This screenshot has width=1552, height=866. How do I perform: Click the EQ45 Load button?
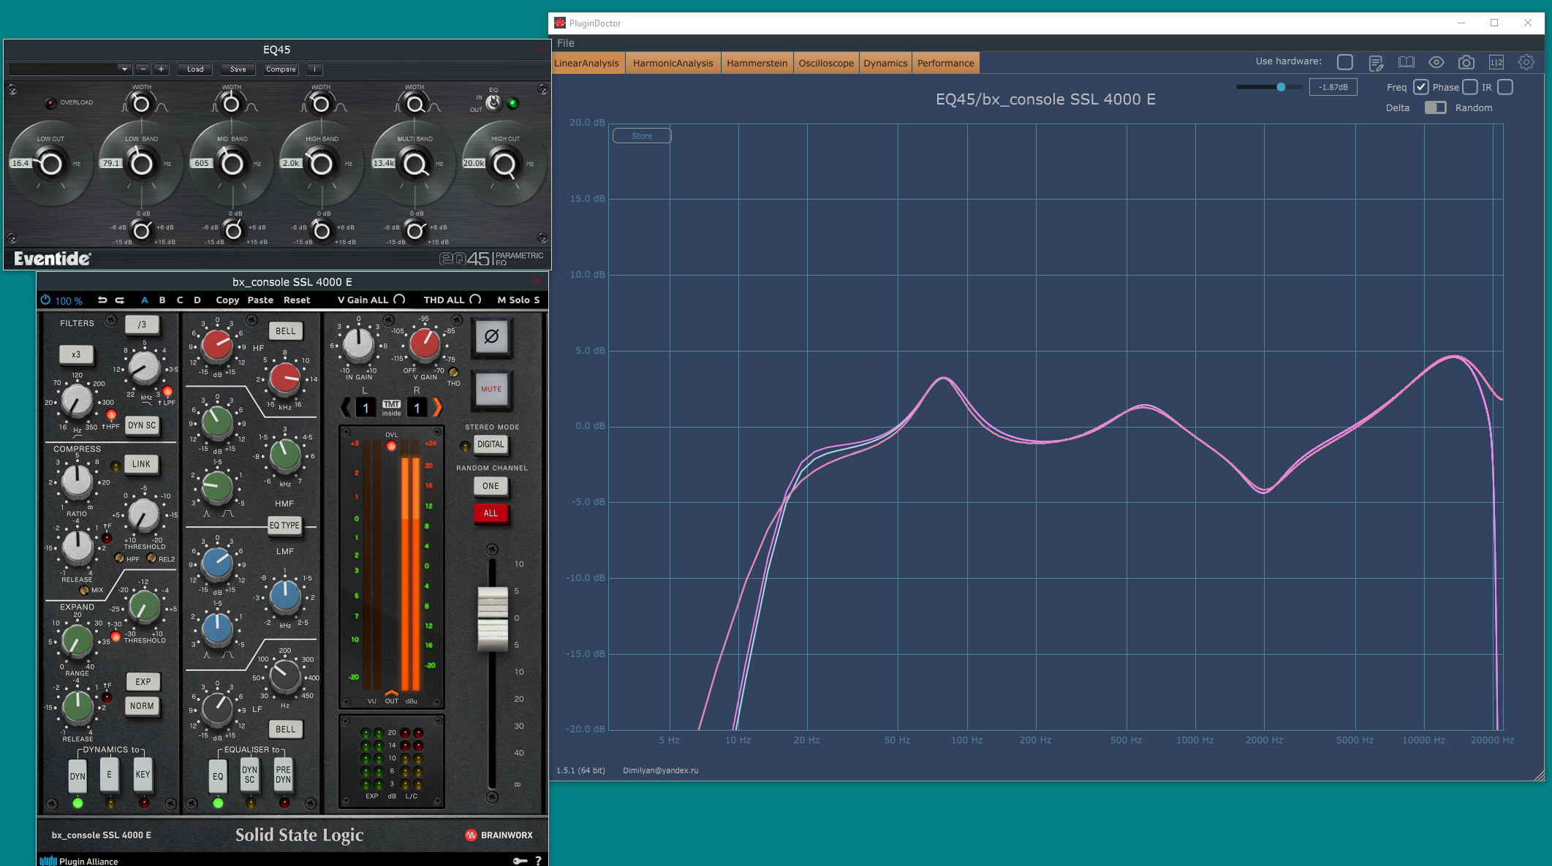point(195,69)
